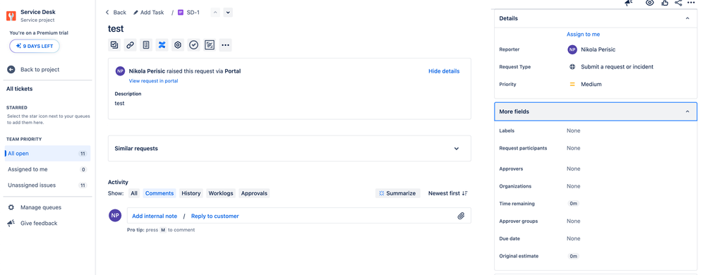Click Assign to me link

[x=583, y=34]
